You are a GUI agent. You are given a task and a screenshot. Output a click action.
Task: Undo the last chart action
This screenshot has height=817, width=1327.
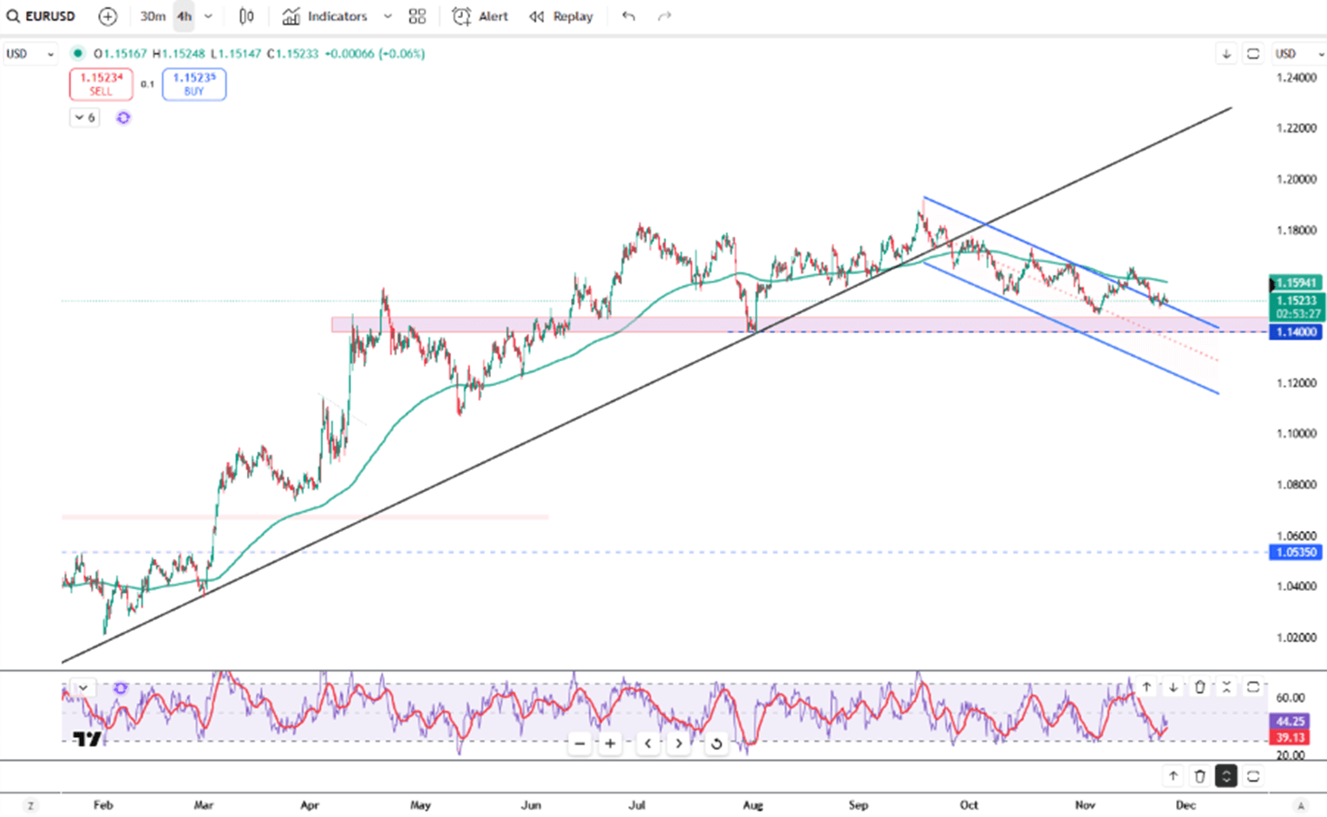628,16
